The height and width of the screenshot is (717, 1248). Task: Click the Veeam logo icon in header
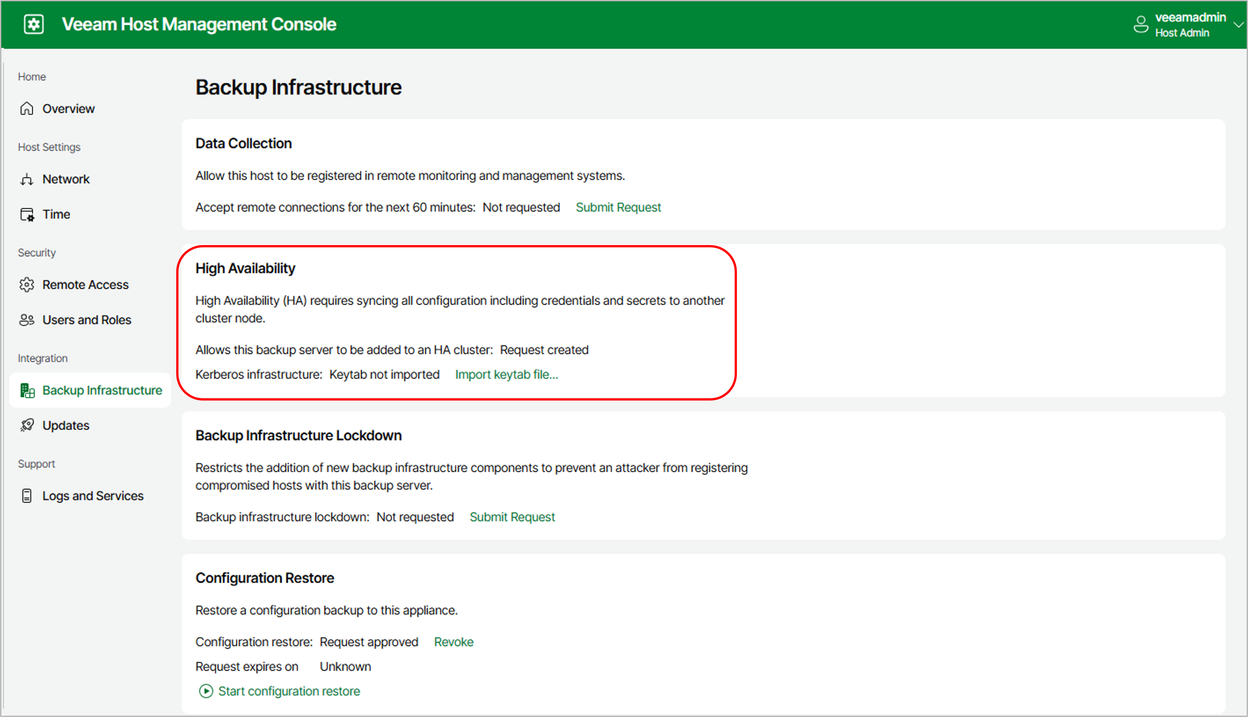(33, 24)
